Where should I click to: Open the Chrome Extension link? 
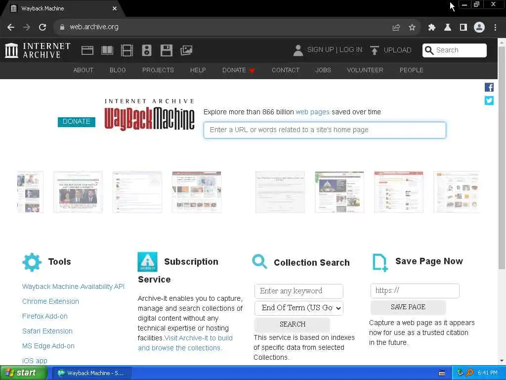point(50,301)
